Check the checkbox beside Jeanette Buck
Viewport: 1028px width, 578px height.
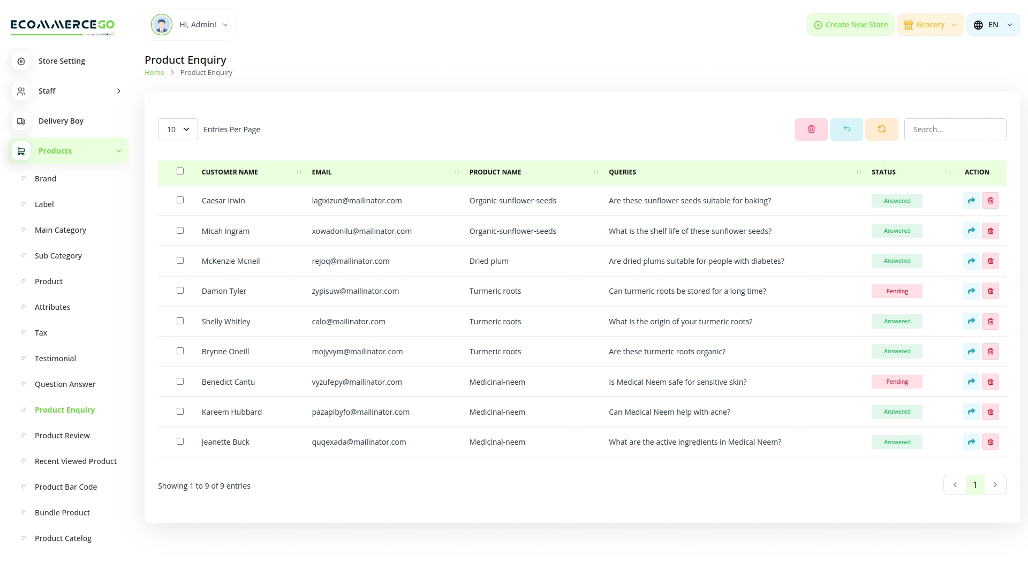pos(180,441)
